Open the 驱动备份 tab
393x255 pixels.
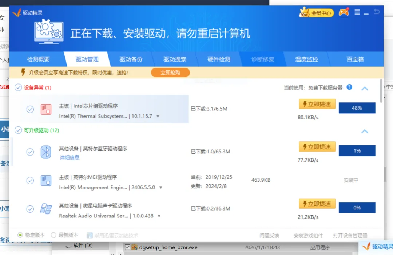[x=131, y=59]
